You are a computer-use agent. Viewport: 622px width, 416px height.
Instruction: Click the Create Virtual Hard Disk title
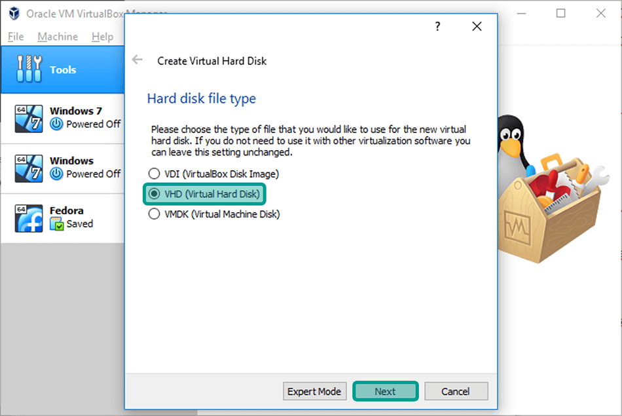(x=212, y=61)
